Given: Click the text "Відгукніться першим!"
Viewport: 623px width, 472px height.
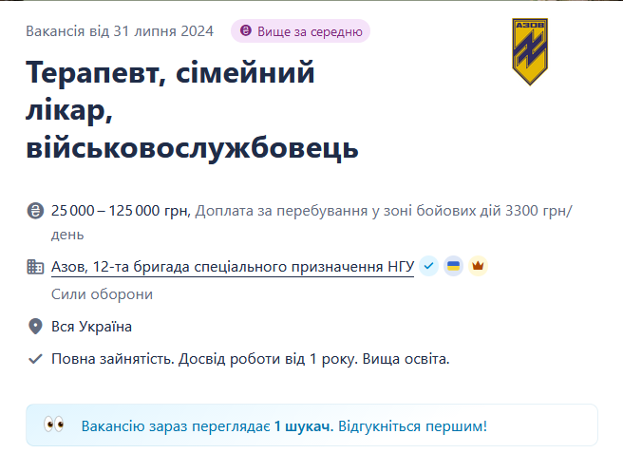Looking at the screenshot, I should coord(412,425).
